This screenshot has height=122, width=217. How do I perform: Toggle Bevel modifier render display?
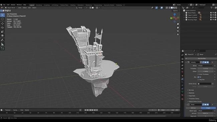208,105
